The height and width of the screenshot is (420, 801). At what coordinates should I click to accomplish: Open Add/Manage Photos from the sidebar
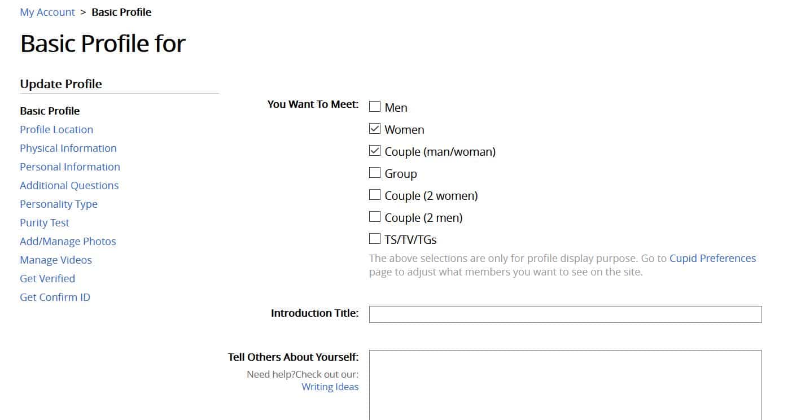[x=68, y=241]
